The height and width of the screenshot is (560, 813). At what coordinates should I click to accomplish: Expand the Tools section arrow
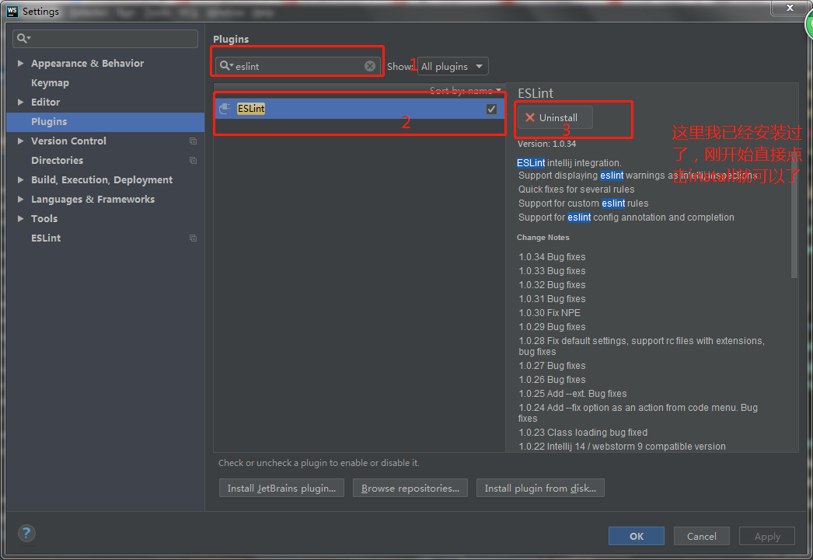(21, 218)
